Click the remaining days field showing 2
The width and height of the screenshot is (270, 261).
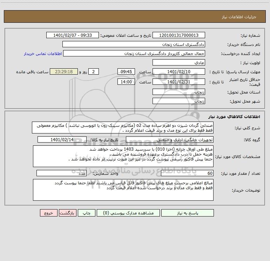[94, 71]
